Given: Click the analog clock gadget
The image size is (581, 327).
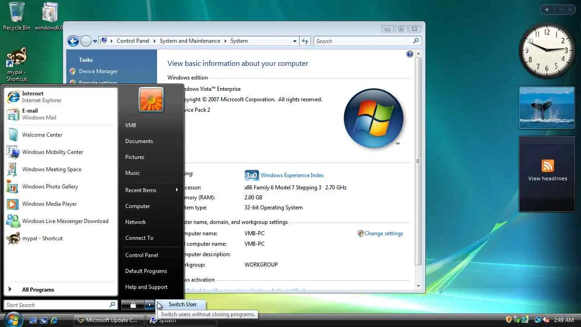Looking at the screenshot, I should tap(547, 50).
